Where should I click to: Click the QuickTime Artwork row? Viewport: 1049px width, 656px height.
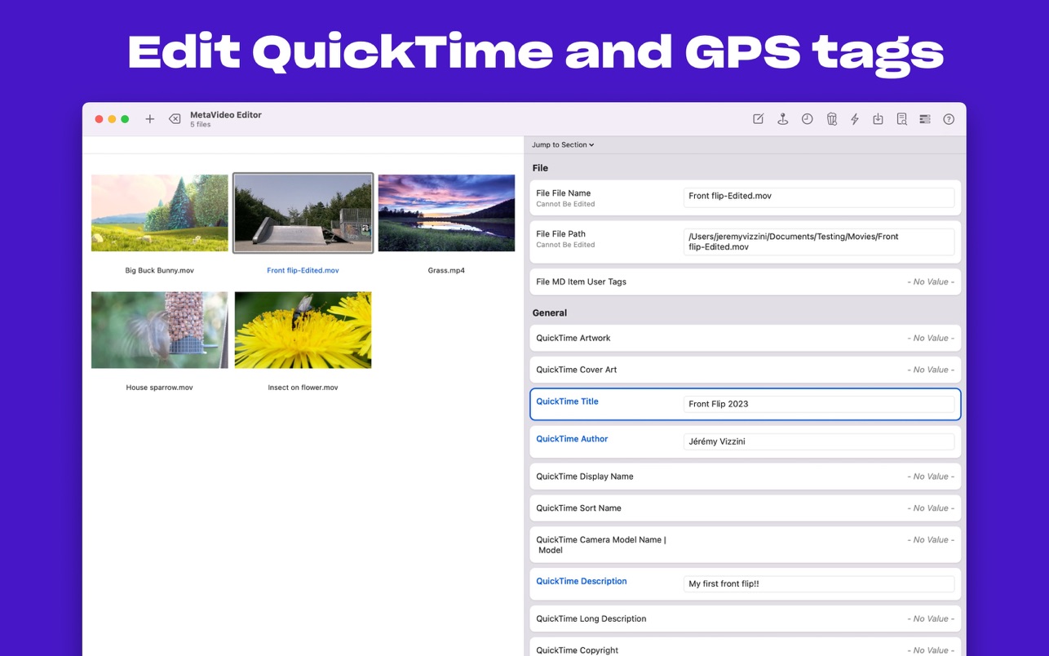click(x=745, y=338)
